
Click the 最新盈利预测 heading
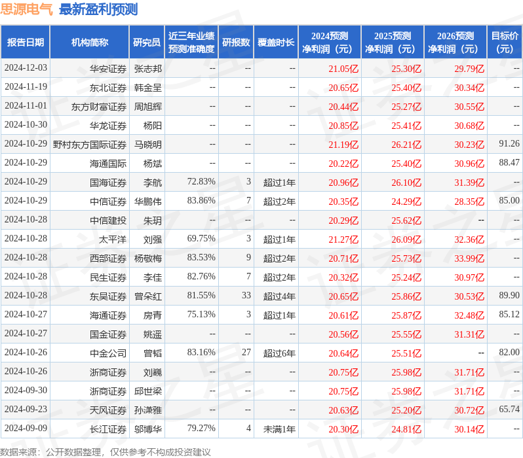pyautogui.click(x=98, y=9)
